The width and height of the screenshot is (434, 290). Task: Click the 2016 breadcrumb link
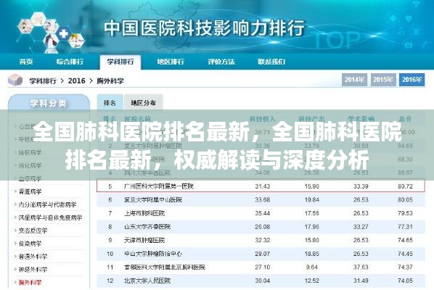77,80
